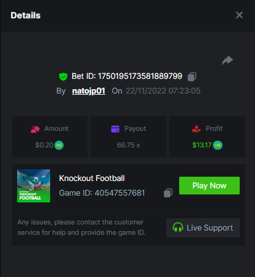
Task: Click the Amount pink money icon
Action: 35,129
